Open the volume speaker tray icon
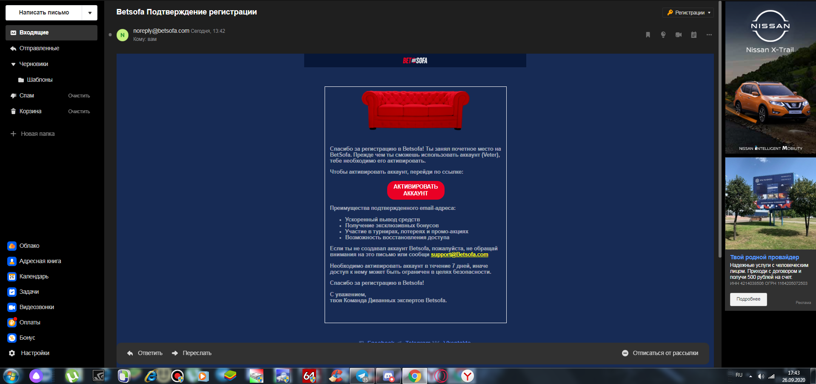Screen dimensions: 816x384 [x=761, y=376]
